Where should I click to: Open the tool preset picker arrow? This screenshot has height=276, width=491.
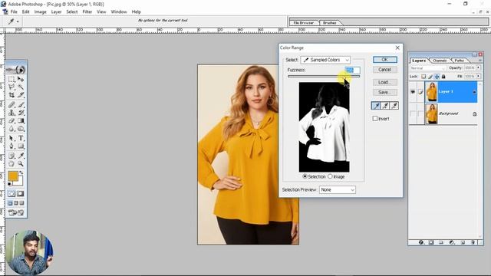tap(18, 21)
